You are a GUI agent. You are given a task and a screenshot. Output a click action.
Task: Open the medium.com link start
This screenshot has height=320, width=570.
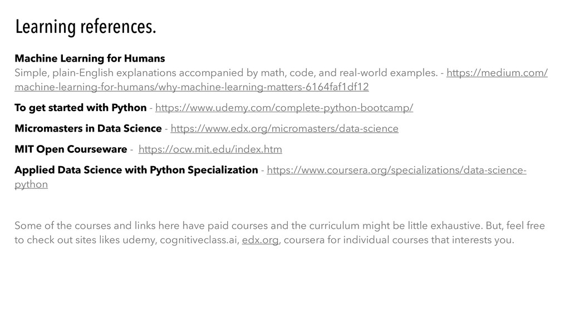497,73
